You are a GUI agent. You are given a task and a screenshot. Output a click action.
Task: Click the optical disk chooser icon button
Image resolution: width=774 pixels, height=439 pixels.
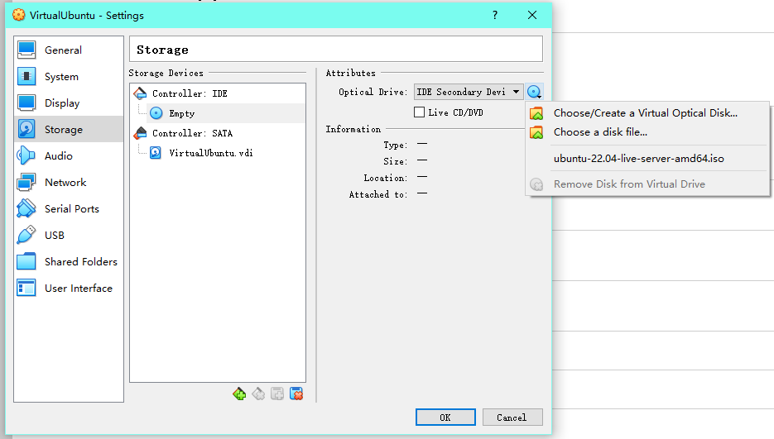(x=535, y=92)
